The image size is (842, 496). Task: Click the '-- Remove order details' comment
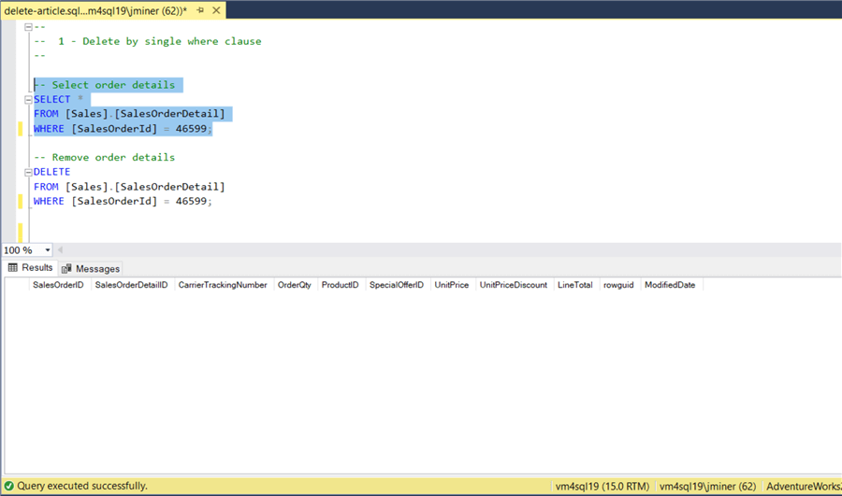[x=104, y=157]
